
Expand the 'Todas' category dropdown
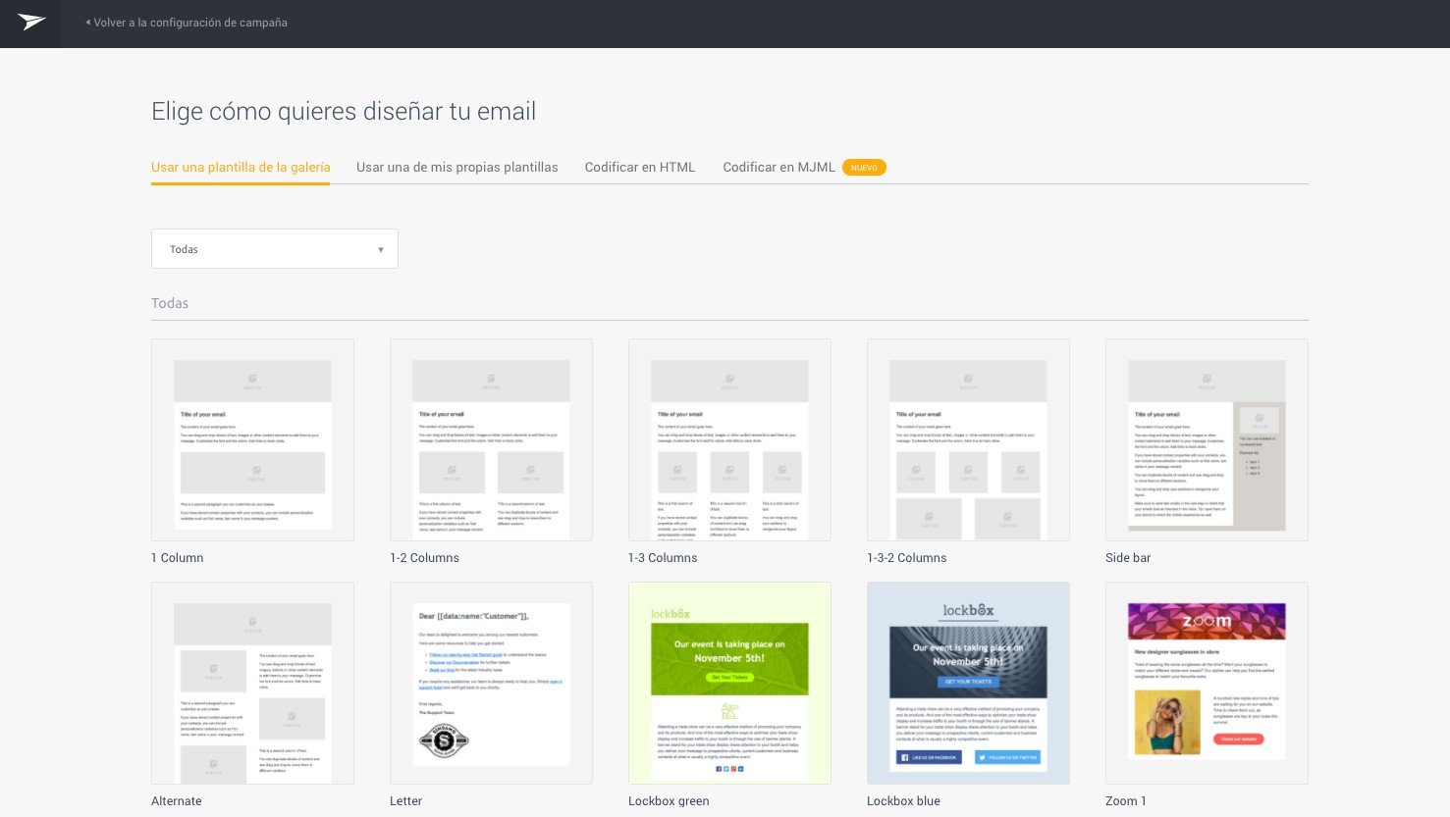click(x=274, y=249)
